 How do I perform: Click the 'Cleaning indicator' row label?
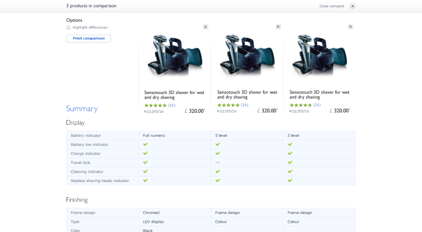click(x=87, y=172)
